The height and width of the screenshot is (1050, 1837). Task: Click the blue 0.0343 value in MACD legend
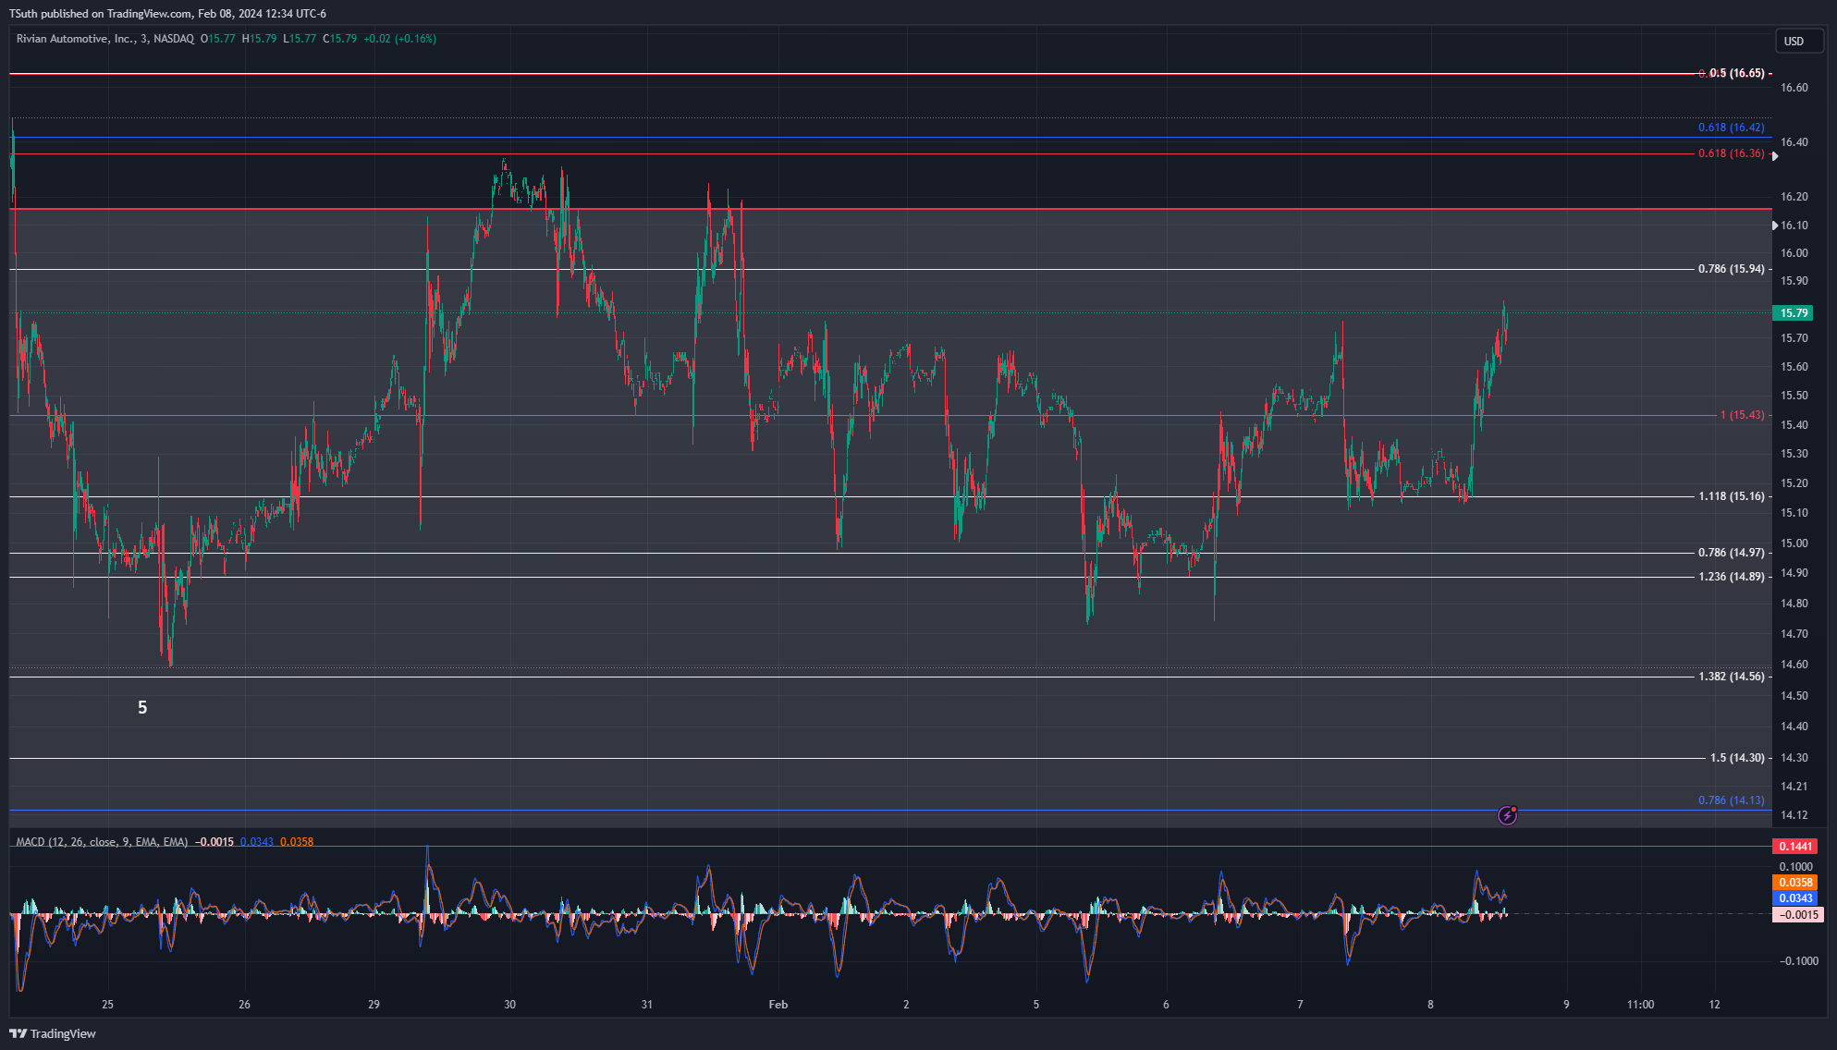257,842
